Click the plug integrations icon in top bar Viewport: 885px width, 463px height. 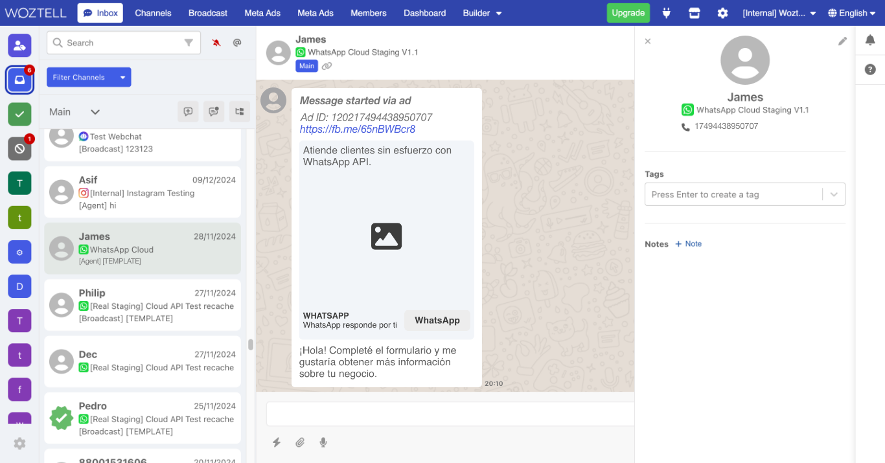pyautogui.click(x=667, y=13)
